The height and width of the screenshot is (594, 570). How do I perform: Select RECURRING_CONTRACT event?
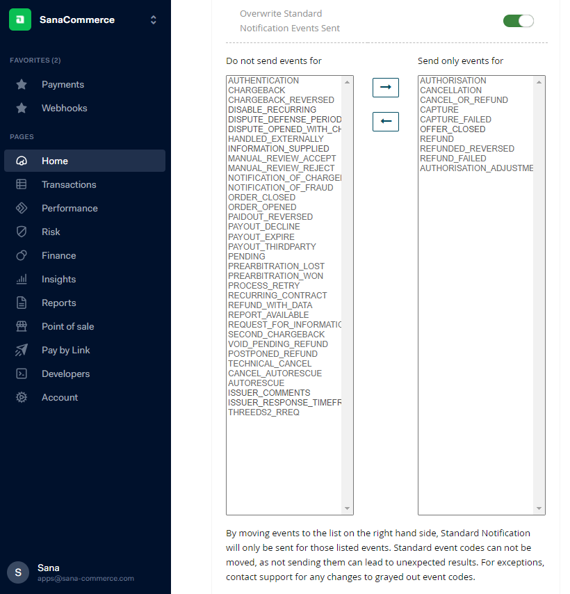click(277, 296)
